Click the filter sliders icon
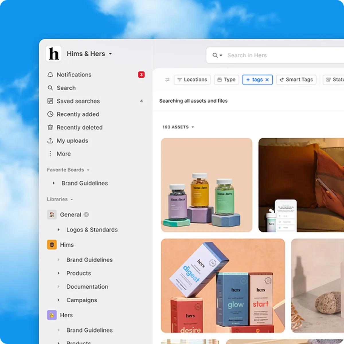 pyautogui.click(x=167, y=79)
